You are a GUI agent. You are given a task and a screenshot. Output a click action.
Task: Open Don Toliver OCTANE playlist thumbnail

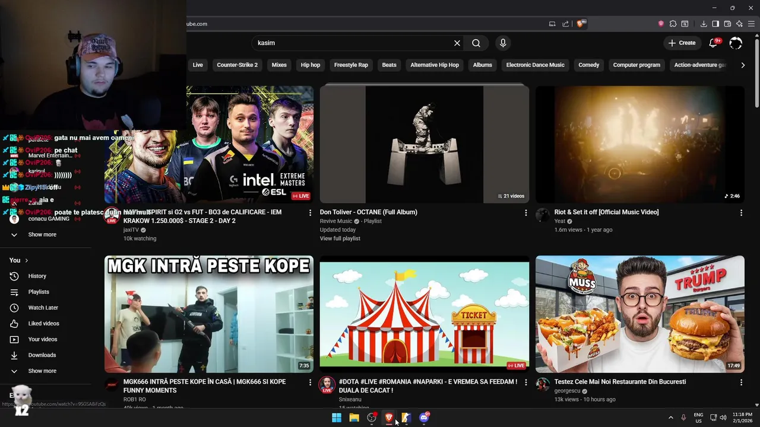[x=425, y=145]
